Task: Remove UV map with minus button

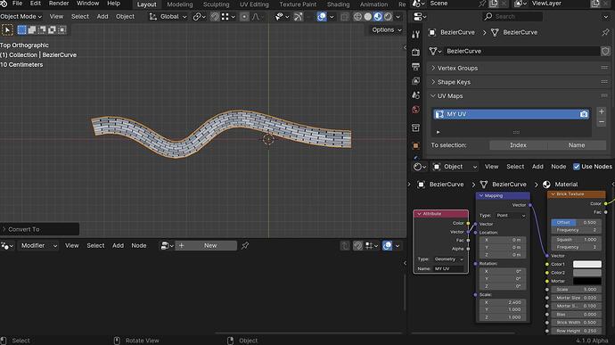Action: click(602, 122)
